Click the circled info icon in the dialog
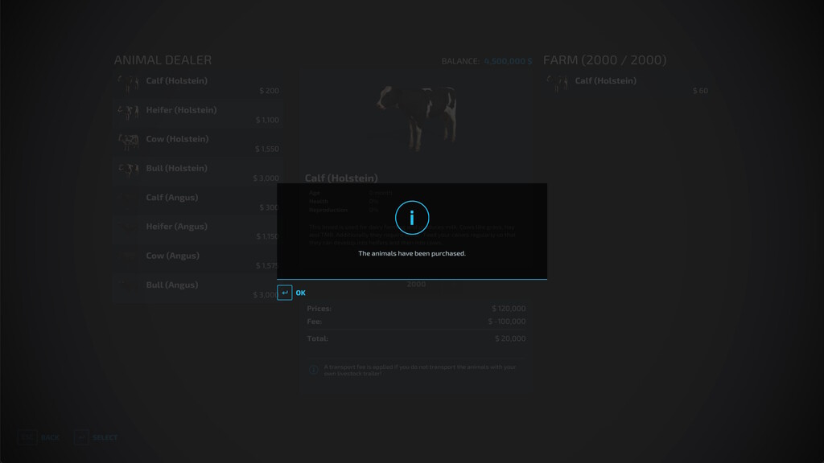Viewport: 824px width, 463px height. pyautogui.click(x=412, y=218)
